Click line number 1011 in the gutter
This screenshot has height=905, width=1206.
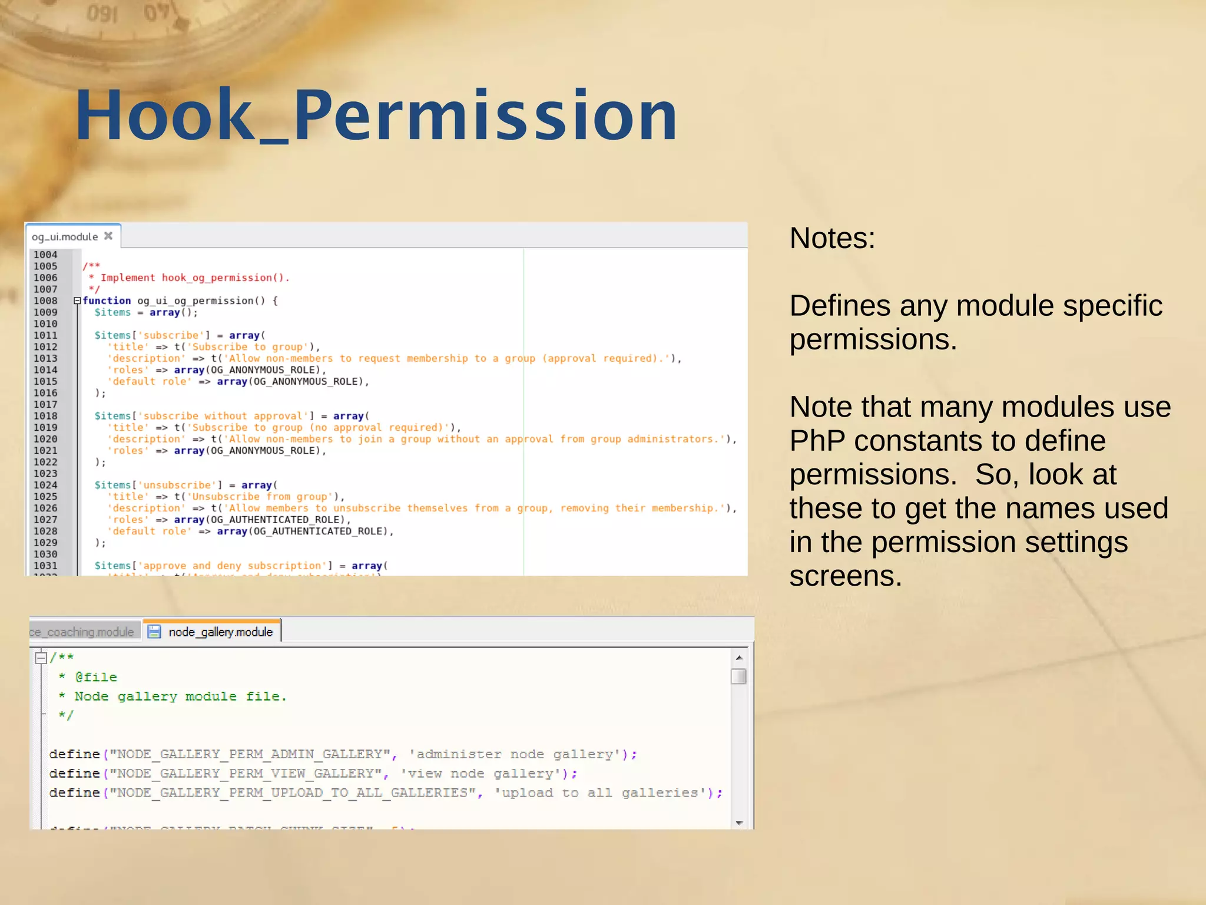tap(45, 335)
